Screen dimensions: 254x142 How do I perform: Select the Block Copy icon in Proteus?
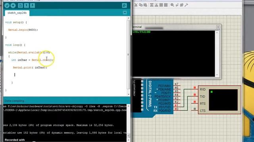click(152, 5)
